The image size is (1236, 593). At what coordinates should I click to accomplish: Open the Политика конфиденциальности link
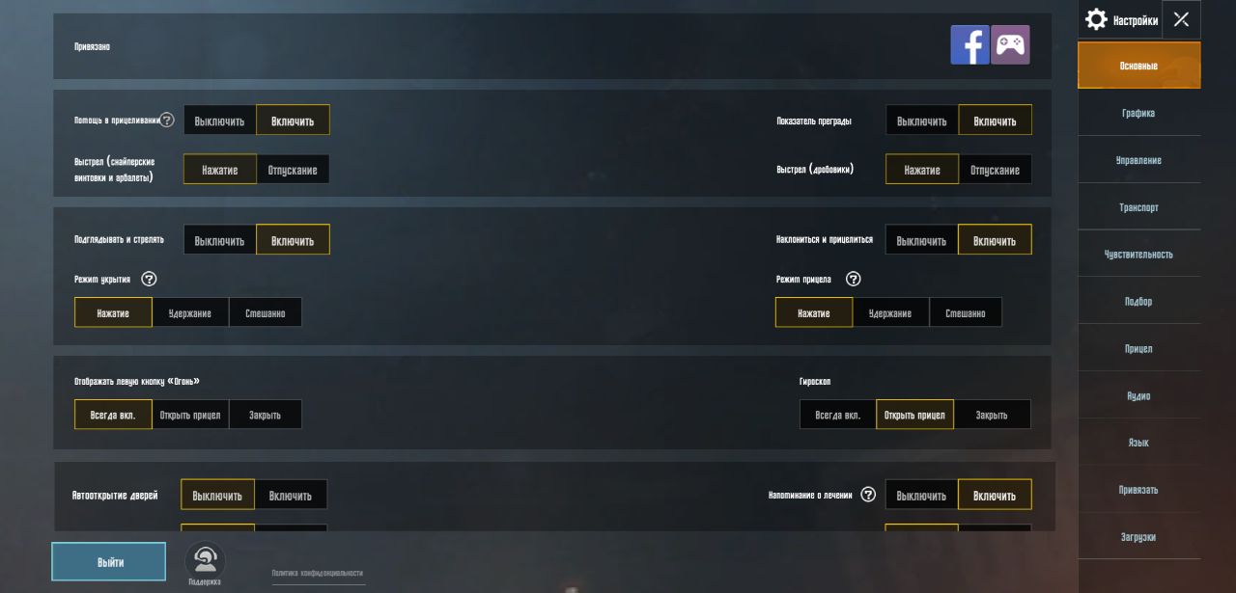point(318,573)
